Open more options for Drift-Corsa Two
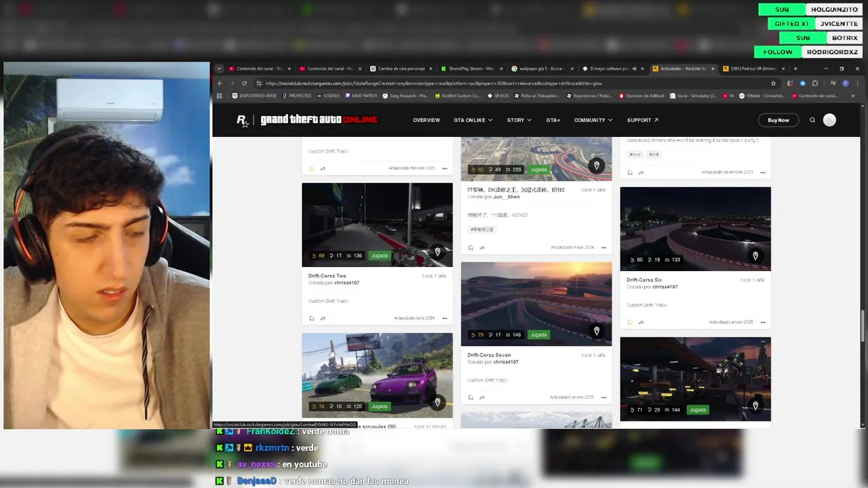The width and height of the screenshot is (868, 488). 444,318
